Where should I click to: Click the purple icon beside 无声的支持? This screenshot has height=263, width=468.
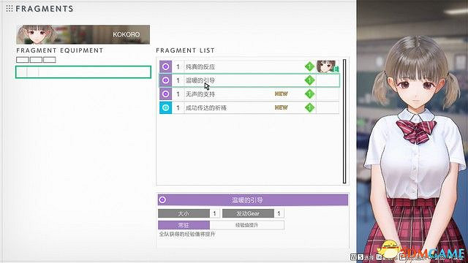165,94
